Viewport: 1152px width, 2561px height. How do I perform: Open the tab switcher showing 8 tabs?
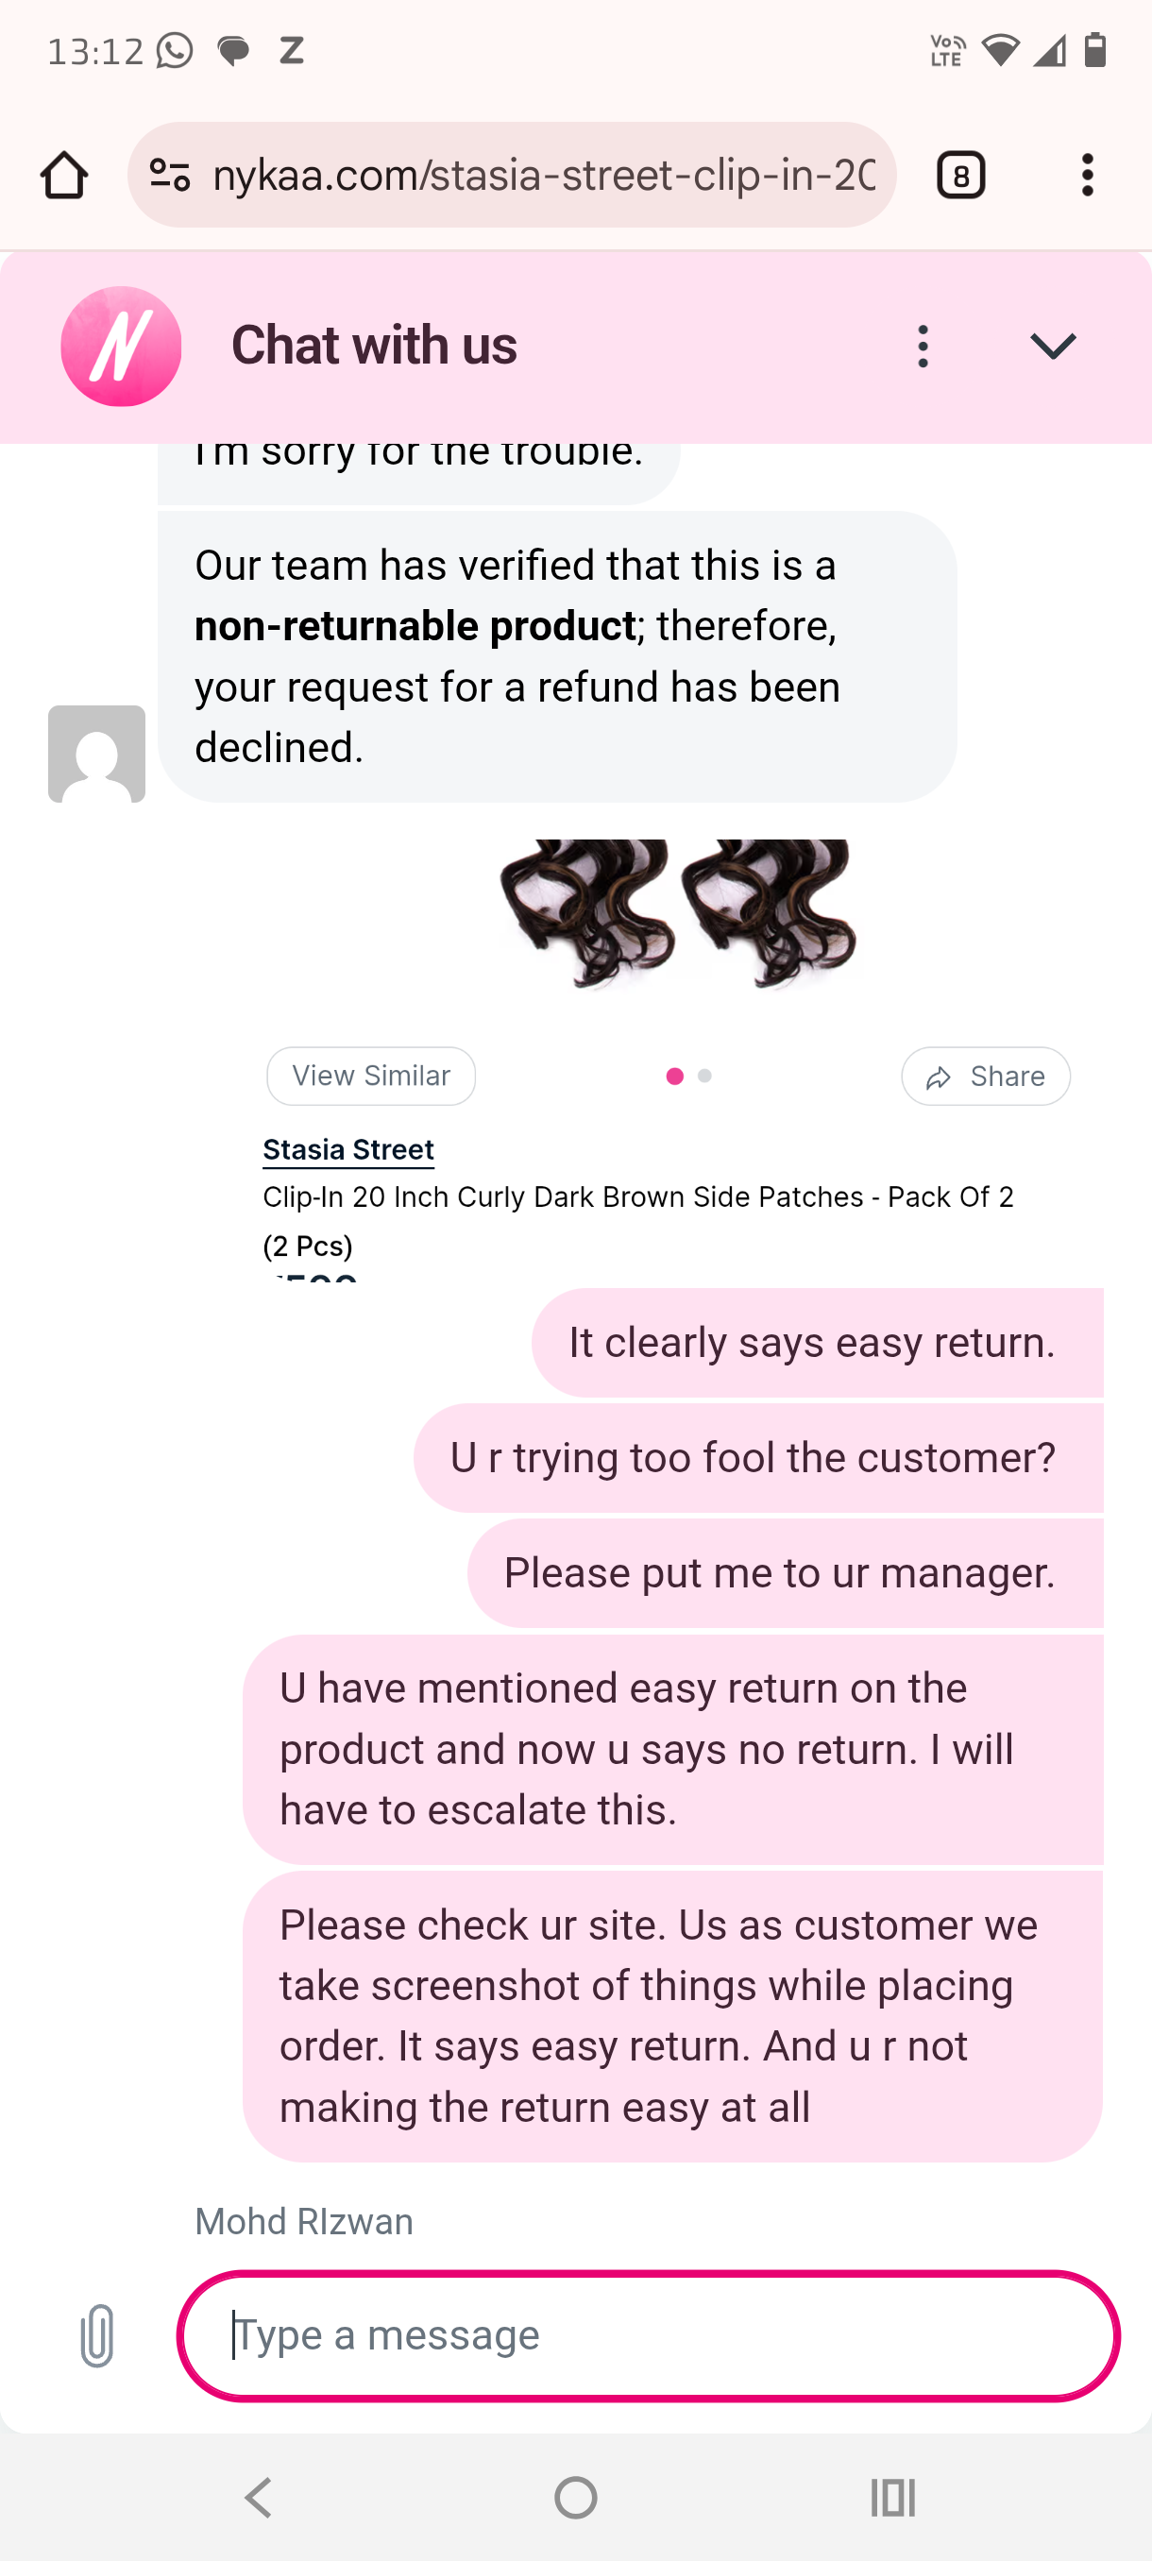pos(960,175)
